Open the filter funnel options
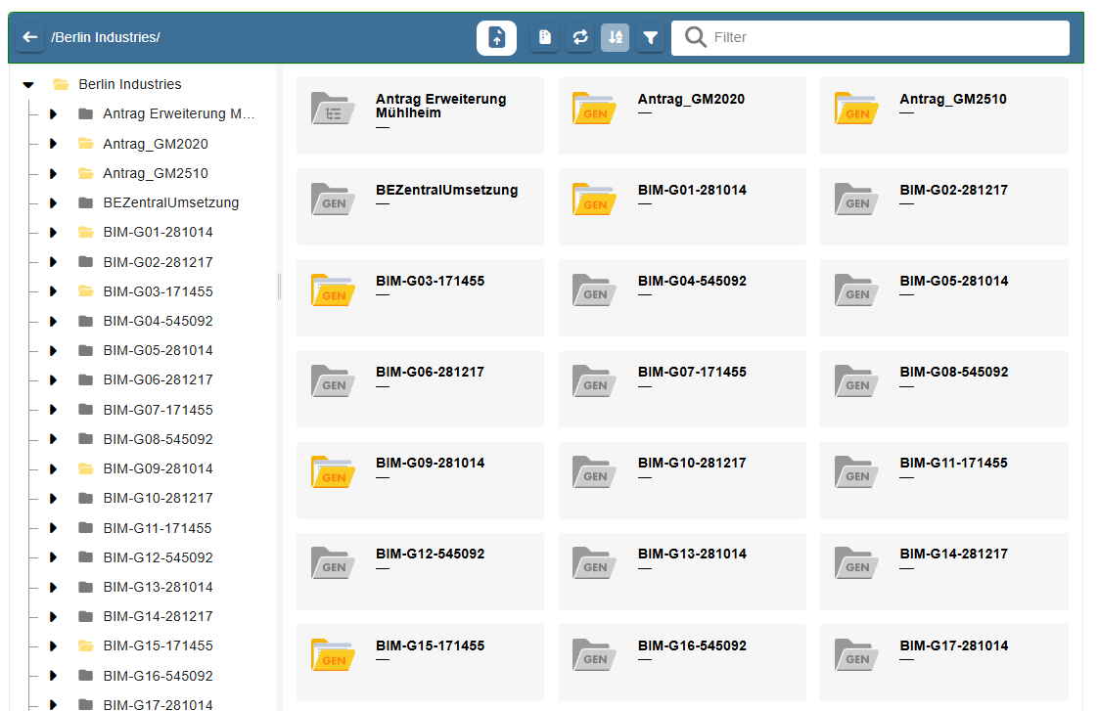This screenshot has width=1099, height=711. 650,38
